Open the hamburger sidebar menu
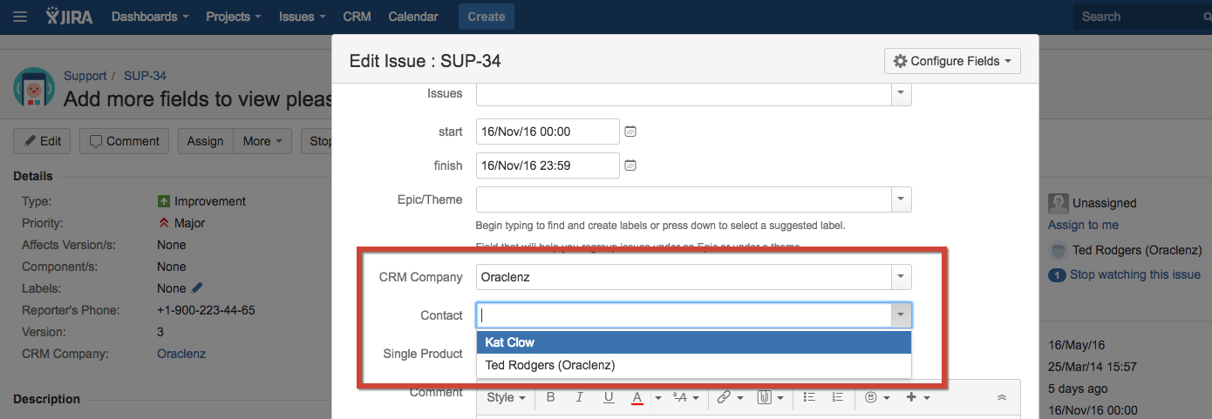Viewport: 1212px width, 419px height. click(20, 17)
